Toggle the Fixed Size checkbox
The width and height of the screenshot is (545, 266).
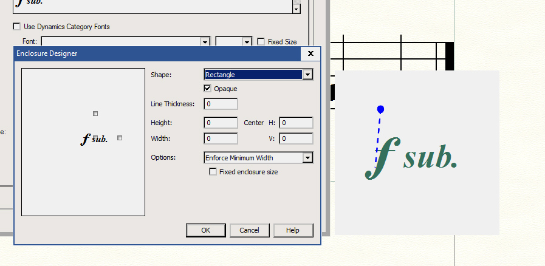pos(261,42)
